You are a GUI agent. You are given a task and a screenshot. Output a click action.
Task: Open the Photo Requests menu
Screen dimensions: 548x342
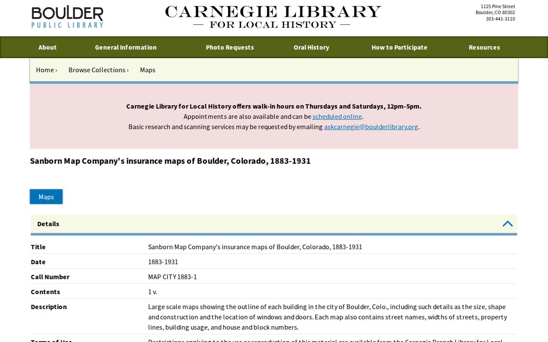click(230, 47)
